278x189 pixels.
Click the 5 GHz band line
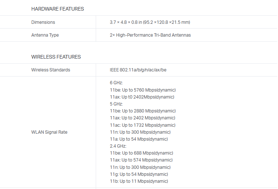click(116, 104)
